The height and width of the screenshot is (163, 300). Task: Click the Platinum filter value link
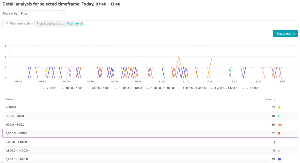(x=73, y=23)
